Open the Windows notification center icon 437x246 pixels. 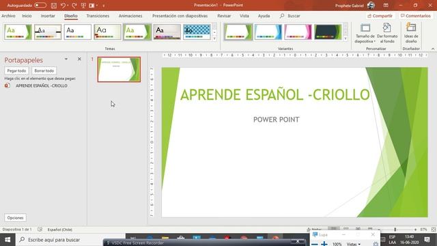click(x=427, y=240)
